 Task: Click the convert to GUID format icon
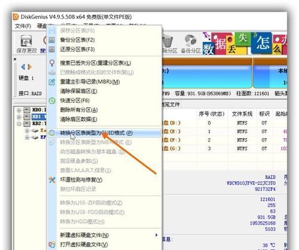coord(52,133)
